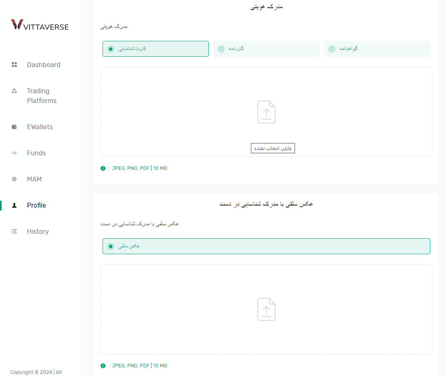Viewport: 445px width, 376px height.
Task: Click the selfie section JPEG, PNG, PDF note
Action: (x=138, y=366)
